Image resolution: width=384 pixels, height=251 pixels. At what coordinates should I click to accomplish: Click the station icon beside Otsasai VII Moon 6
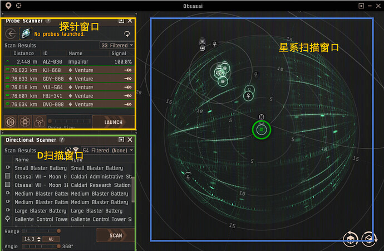click(8, 176)
